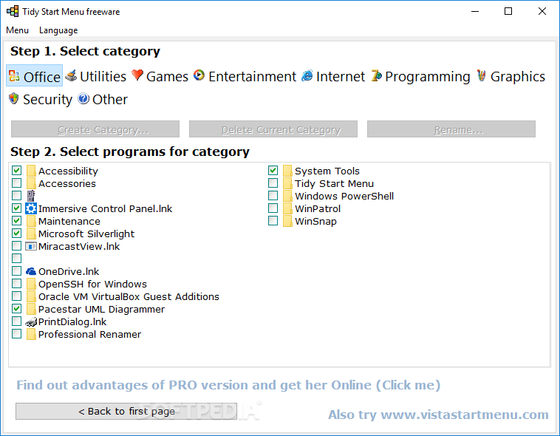Click the OpenSSH for Windows folder icon
Viewport: 560px width, 436px height.
31,284
